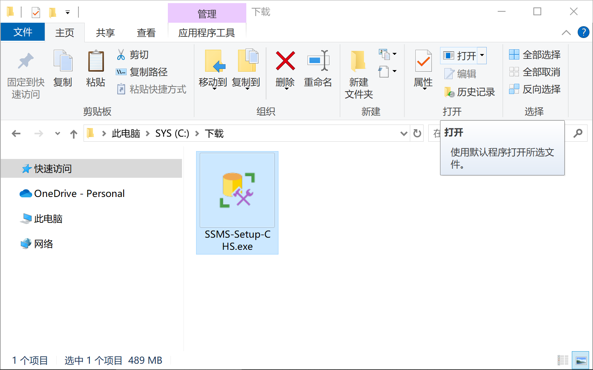593x370 pixels.
Task: Expand the 打开 dropdown arrow
Action: coord(482,55)
